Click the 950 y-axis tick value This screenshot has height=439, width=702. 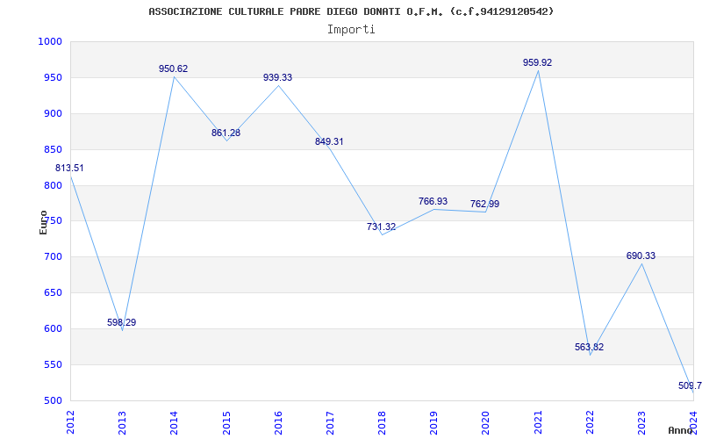[53, 77]
